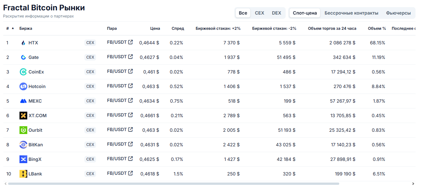The width and height of the screenshot is (422, 190).
Task: Open external link icon in Hotcoin row
Action: coord(130,86)
